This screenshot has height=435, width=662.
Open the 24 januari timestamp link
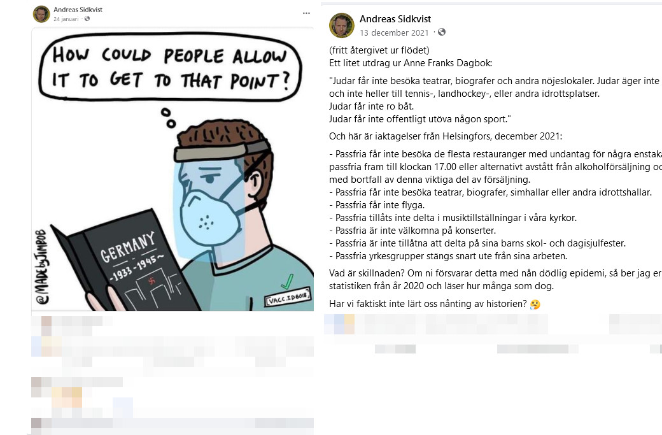(x=66, y=19)
